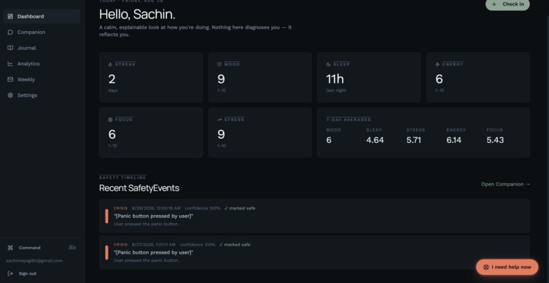
Task: Click the 7-day average Sleep 4.64
Action: pyautogui.click(x=375, y=140)
